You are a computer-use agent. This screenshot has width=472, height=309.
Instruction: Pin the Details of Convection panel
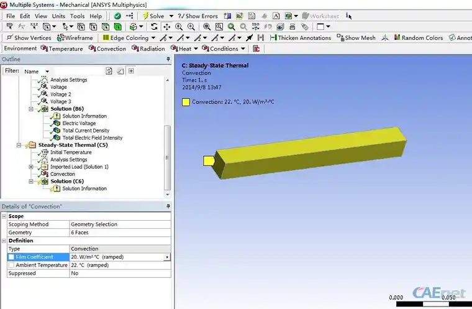point(168,206)
